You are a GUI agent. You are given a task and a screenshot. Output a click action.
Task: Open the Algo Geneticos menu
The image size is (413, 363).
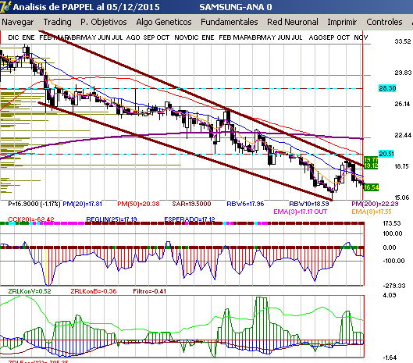click(x=164, y=22)
